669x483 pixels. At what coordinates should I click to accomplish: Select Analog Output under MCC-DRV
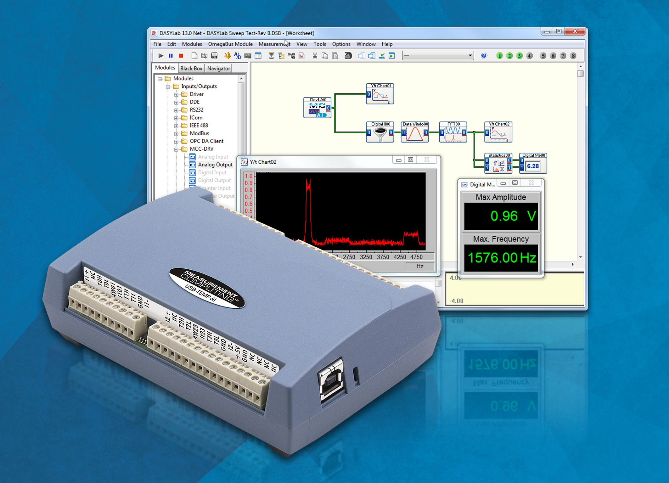[x=215, y=165]
